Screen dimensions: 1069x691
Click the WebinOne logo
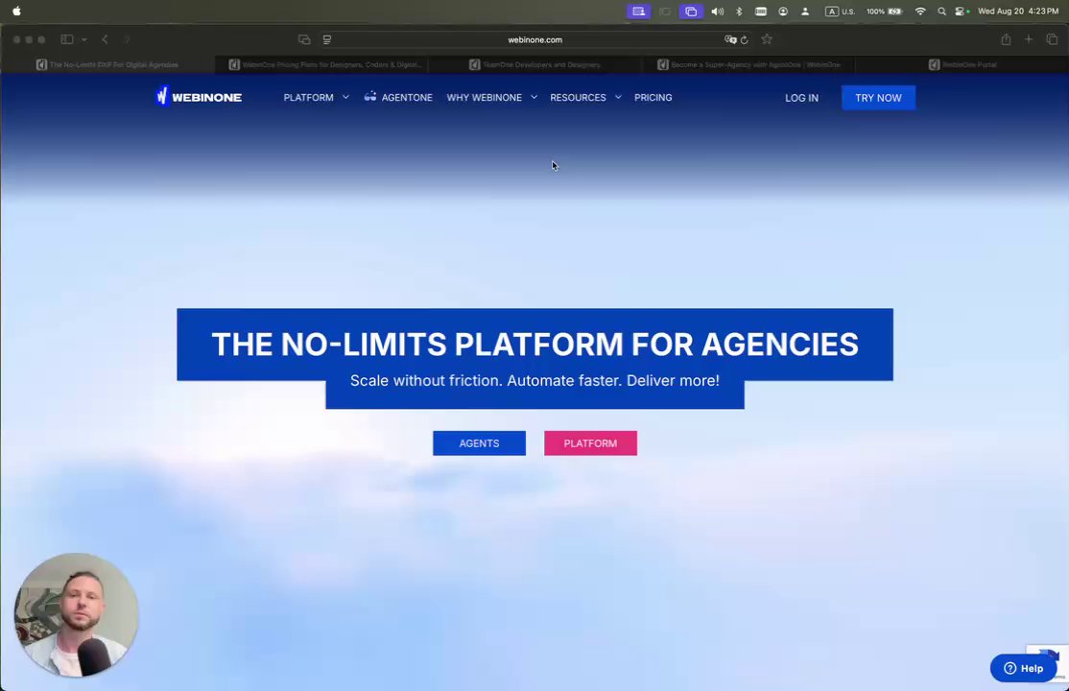pyautogui.click(x=199, y=97)
